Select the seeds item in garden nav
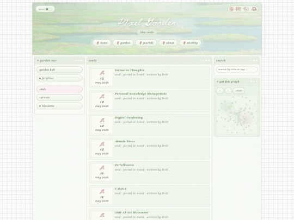 pos(59,89)
